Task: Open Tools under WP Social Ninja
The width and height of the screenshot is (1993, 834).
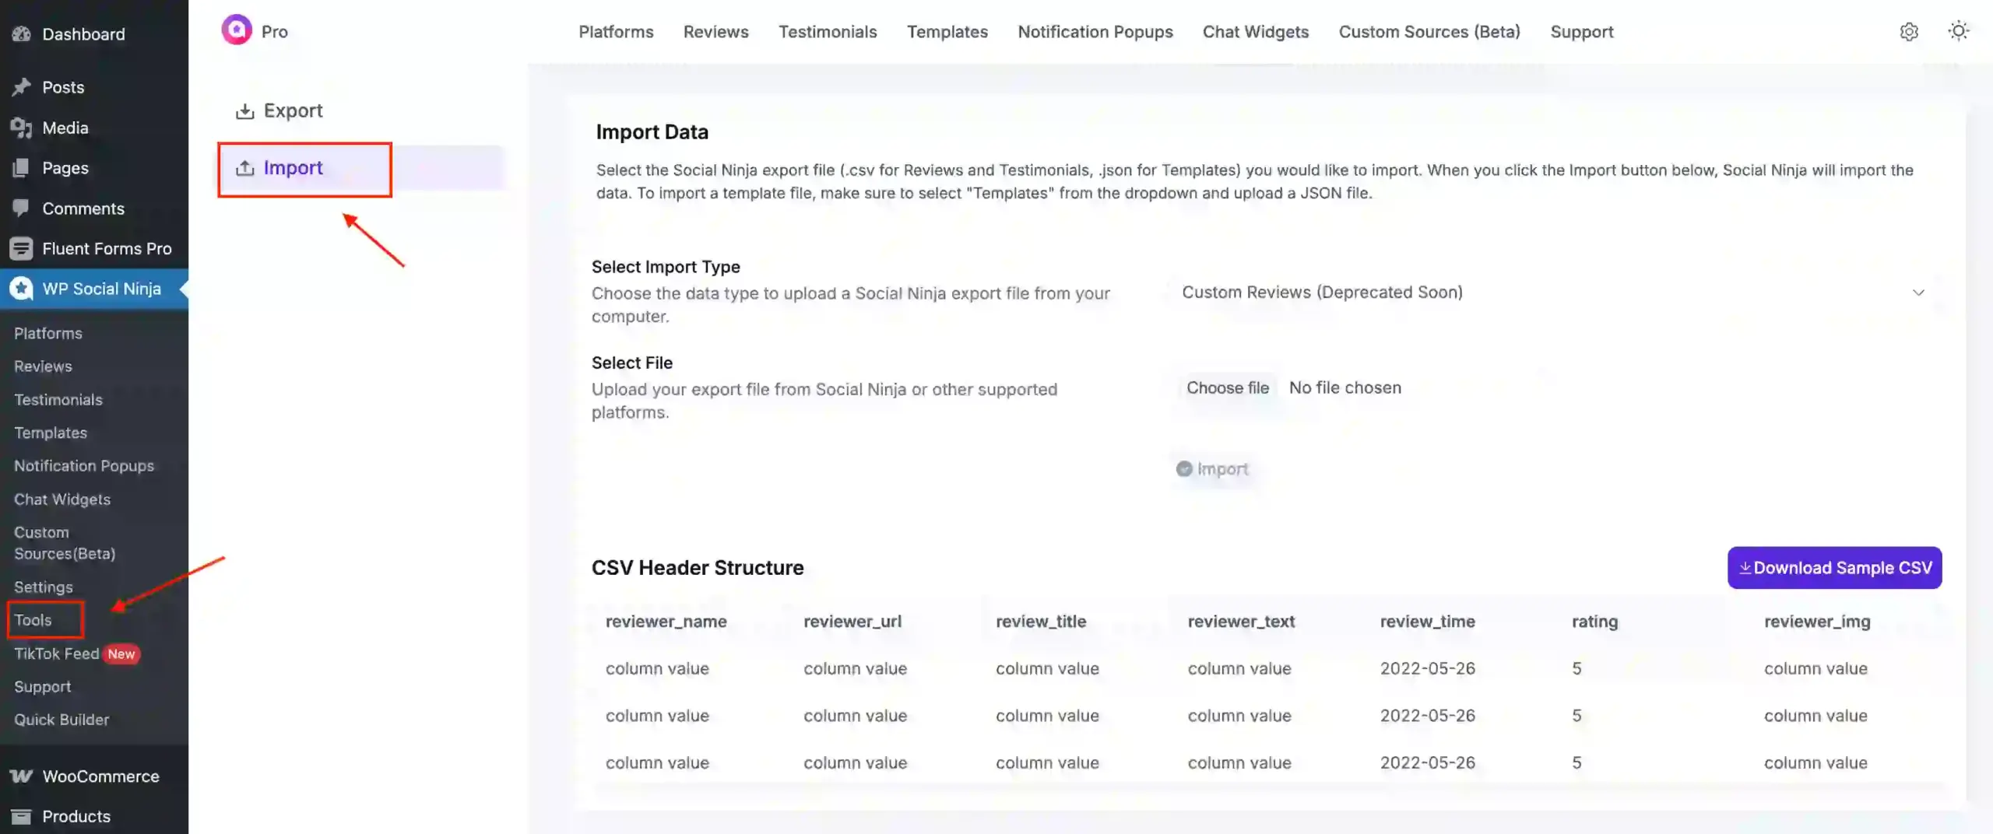Action: [33, 620]
